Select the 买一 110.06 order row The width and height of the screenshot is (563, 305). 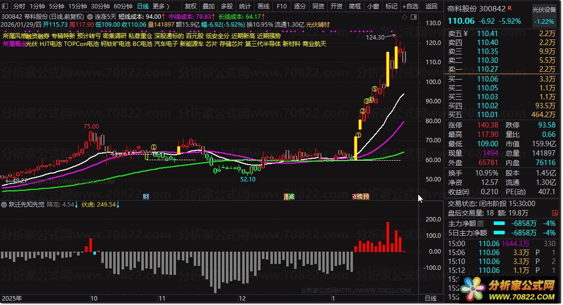click(x=502, y=79)
